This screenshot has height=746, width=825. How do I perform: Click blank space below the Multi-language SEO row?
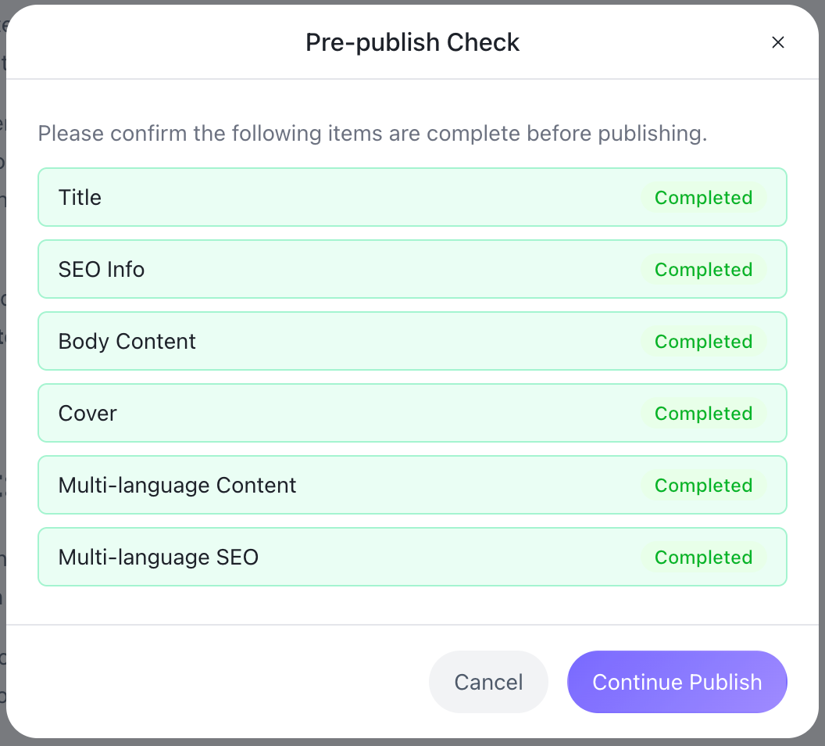click(x=412, y=605)
